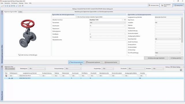Open the Hersteller column filter dropdown
185x104 pixels.
click(x=143, y=76)
